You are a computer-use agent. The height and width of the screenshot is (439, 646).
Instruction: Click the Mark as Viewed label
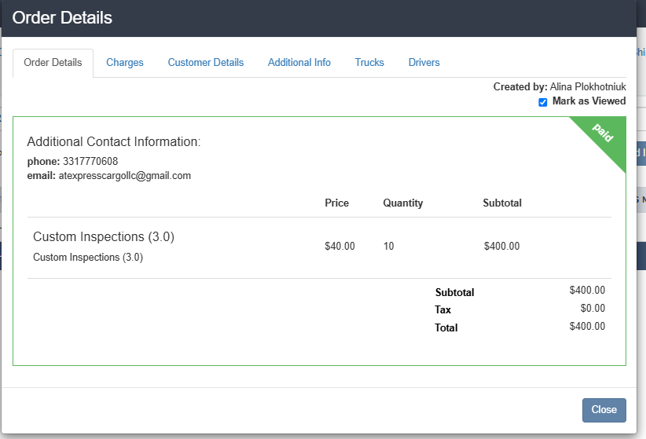click(589, 101)
